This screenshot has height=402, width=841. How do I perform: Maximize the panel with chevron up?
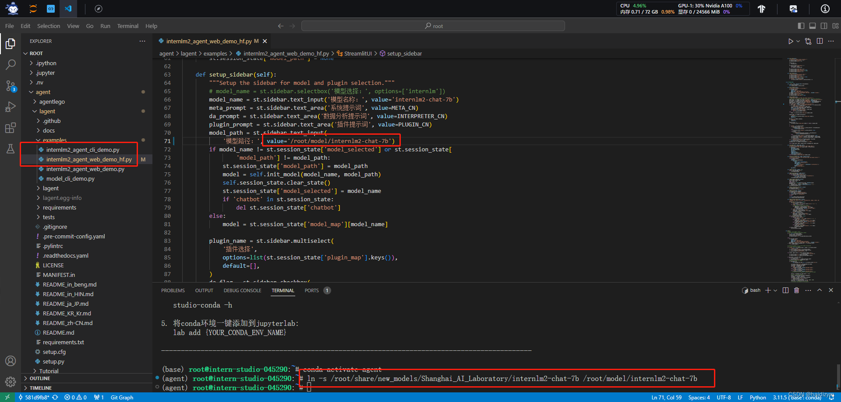coord(820,290)
